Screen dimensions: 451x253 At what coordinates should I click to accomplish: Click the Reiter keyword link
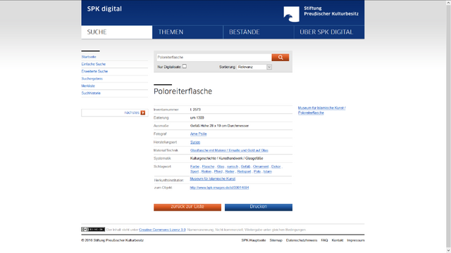click(230, 171)
